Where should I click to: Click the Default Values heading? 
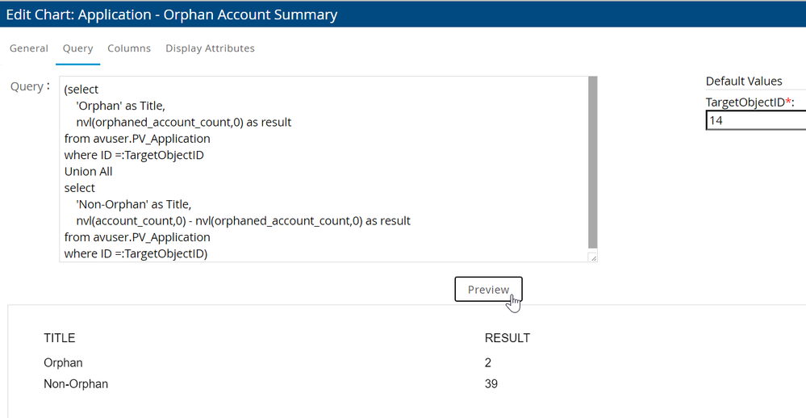coord(744,82)
